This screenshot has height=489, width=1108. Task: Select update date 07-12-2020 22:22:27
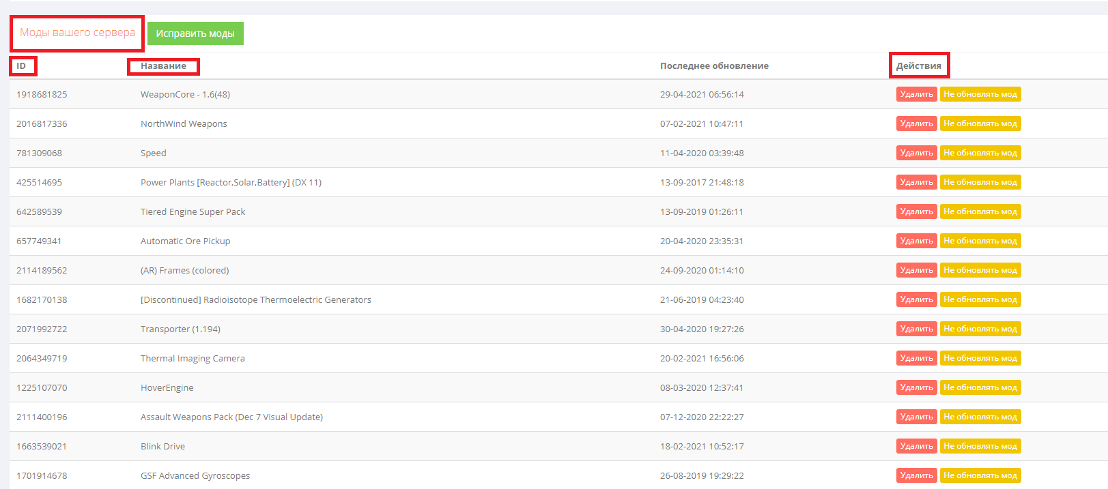coord(702,417)
